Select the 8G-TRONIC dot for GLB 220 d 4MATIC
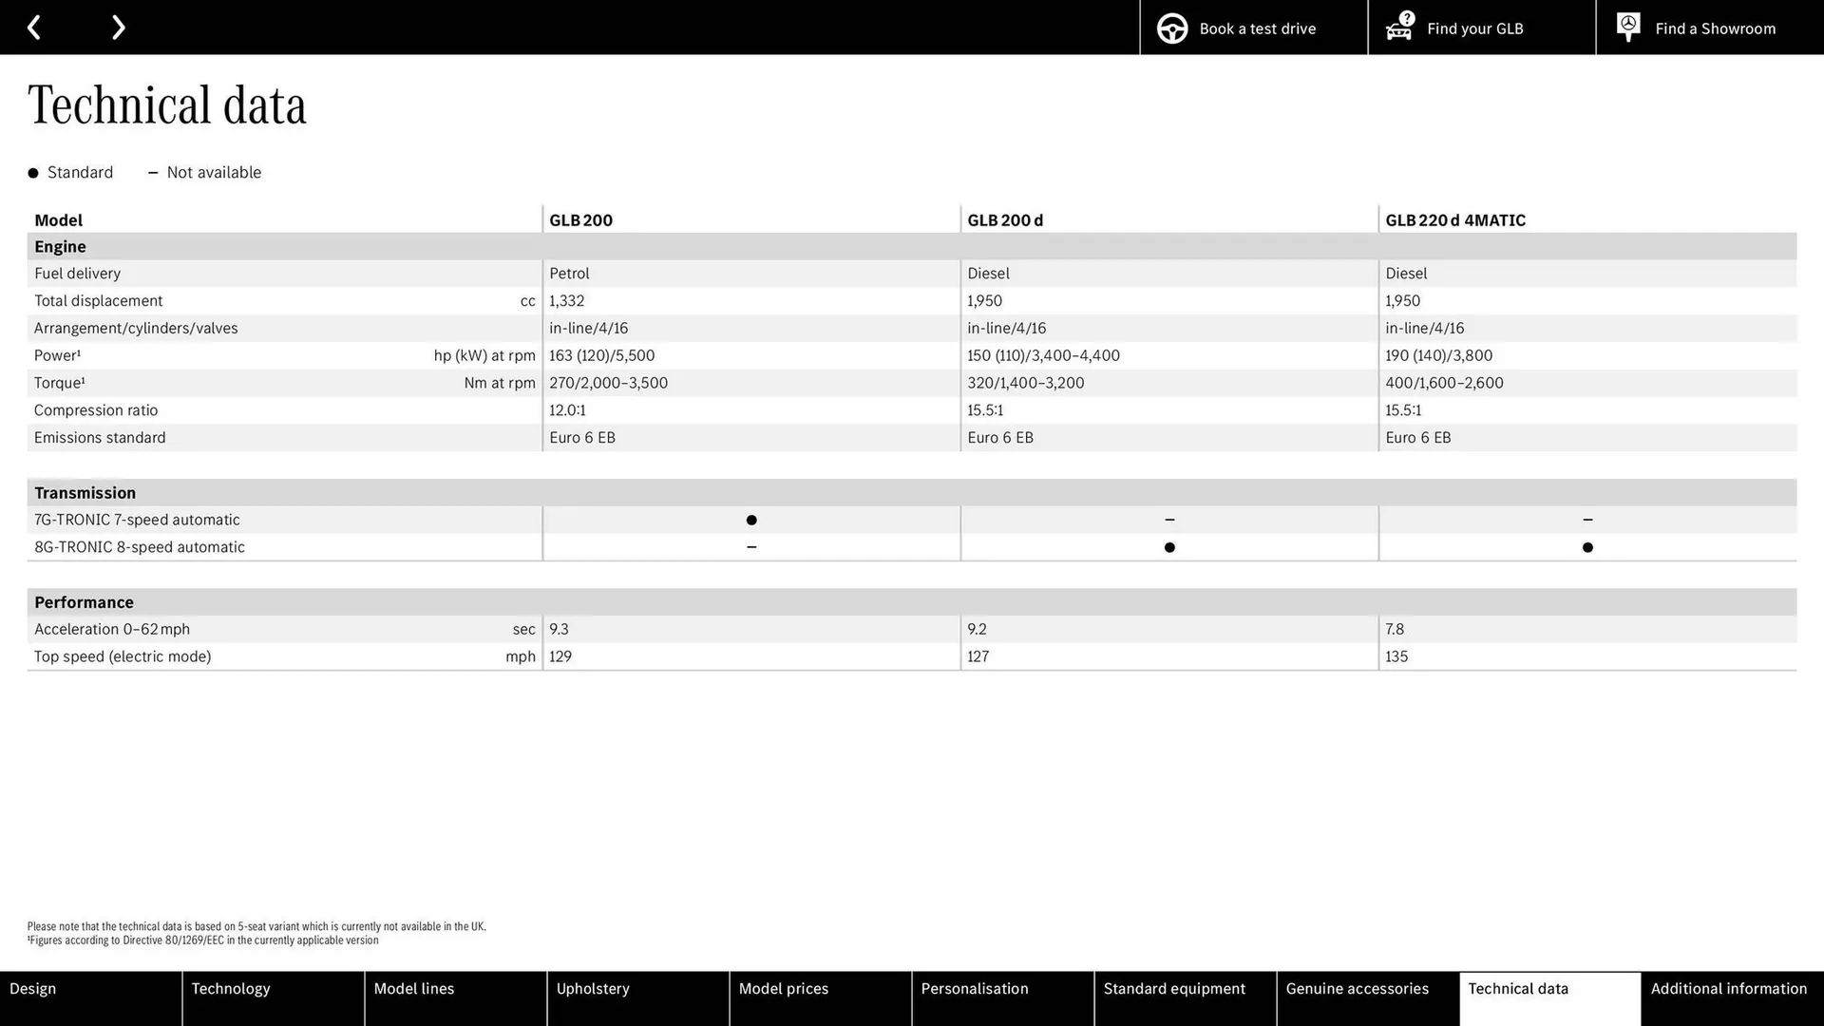1824x1026 pixels. (1586, 547)
